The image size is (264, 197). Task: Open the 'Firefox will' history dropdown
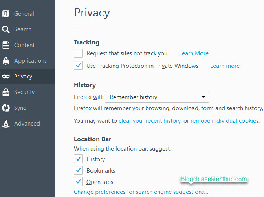157,97
